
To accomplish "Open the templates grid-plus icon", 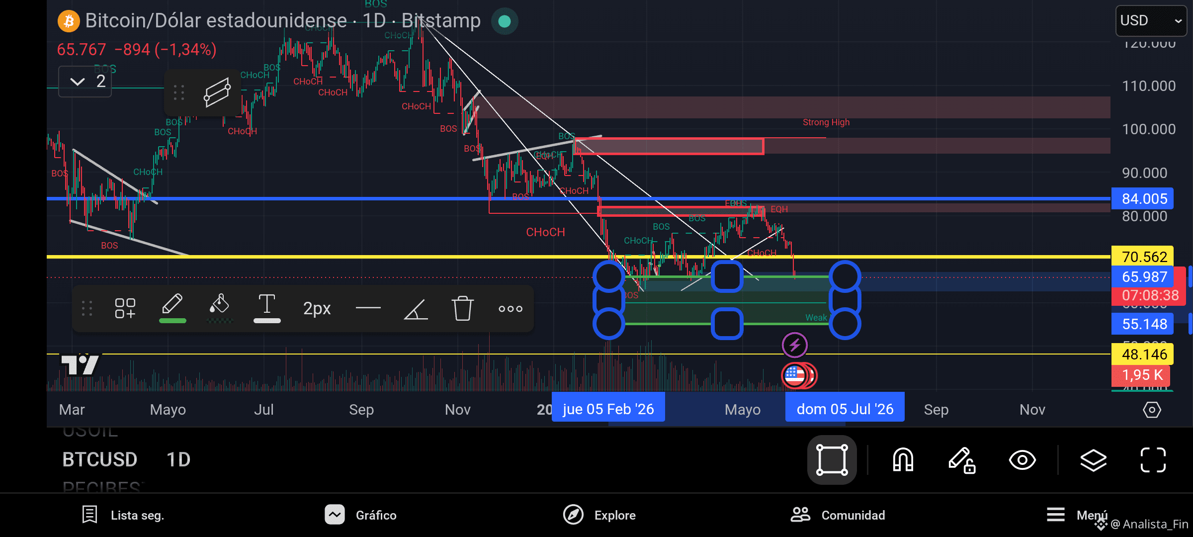I will [125, 308].
